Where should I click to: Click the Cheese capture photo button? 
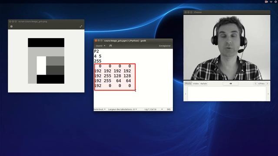click(x=231, y=84)
